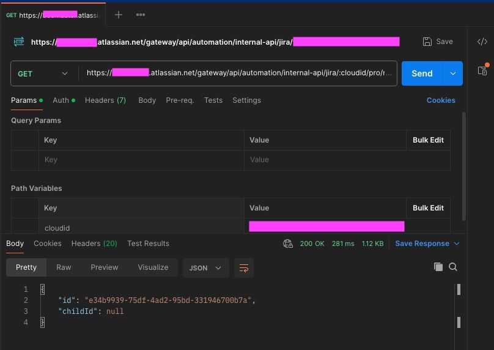Collapse JSON object at line 1 brace

(x=43, y=289)
